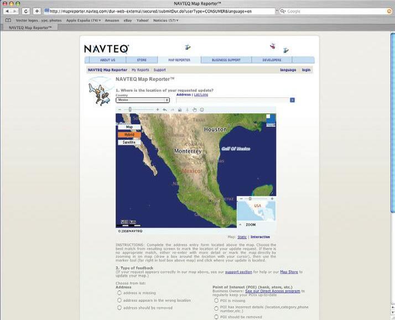Switch the map to Hybrid view
The image size is (395, 320).
[129, 135]
